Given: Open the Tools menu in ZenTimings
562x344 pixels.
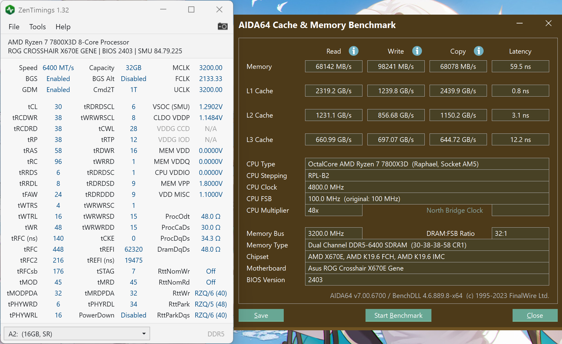Looking at the screenshot, I should point(38,27).
